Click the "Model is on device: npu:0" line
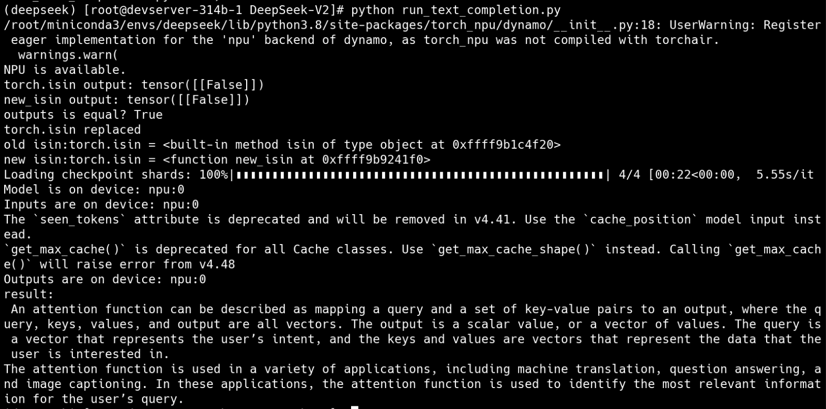826x409 pixels. coord(94,190)
